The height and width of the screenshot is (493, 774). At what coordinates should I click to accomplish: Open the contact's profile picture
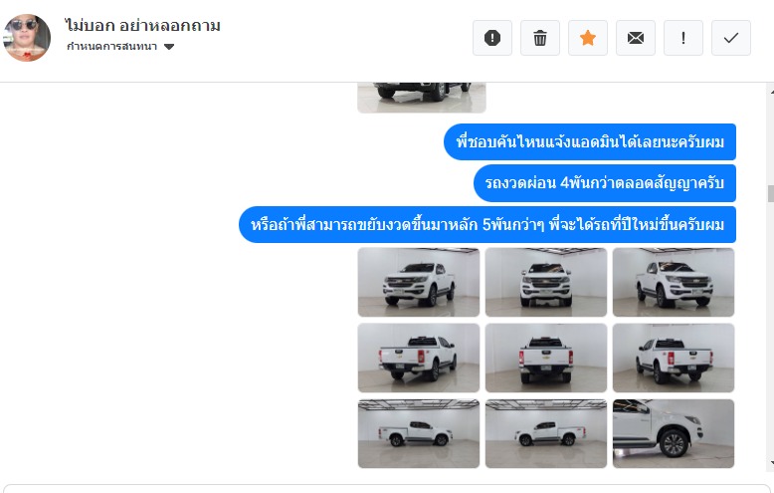(x=27, y=38)
